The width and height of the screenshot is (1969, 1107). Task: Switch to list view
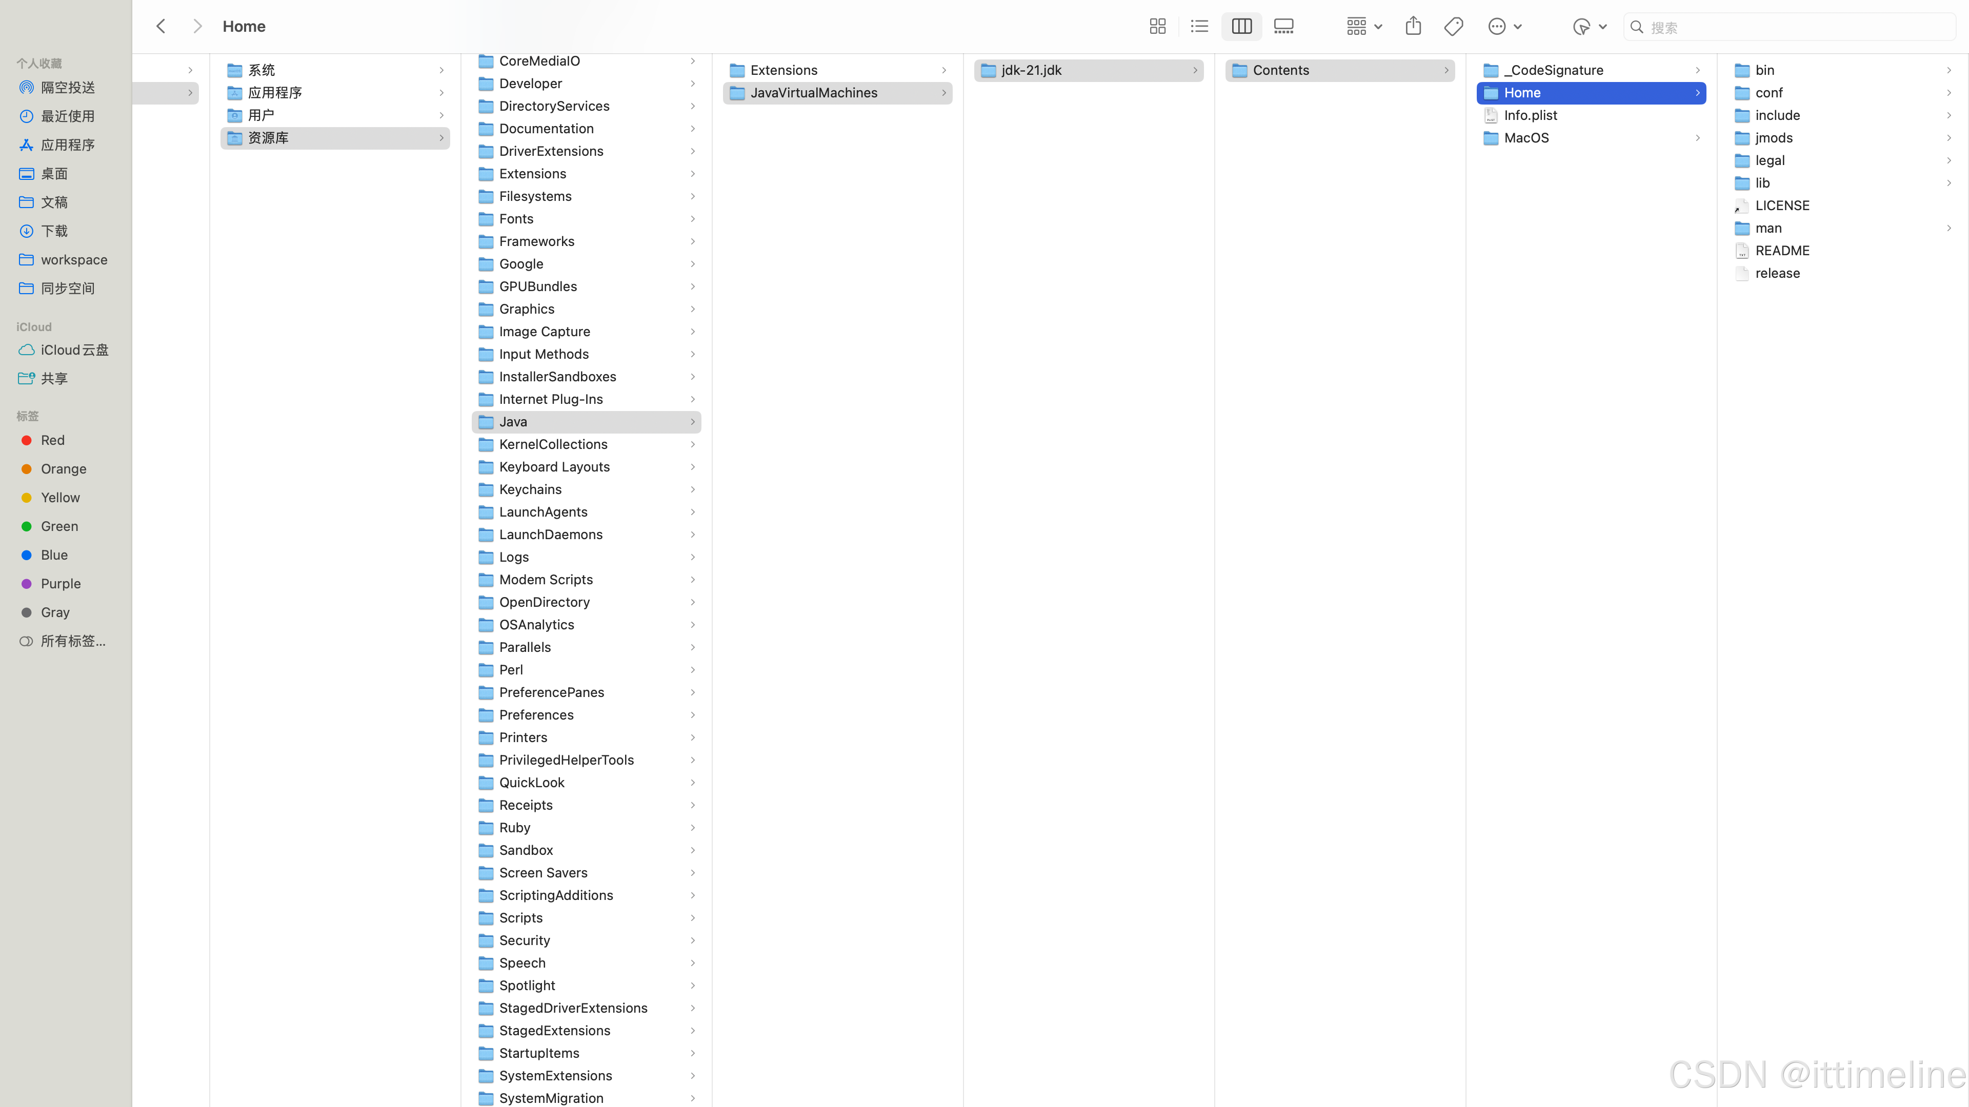[x=1199, y=27]
